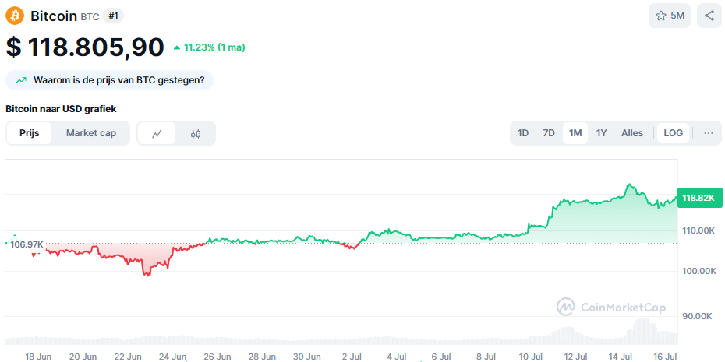This screenshot has height=362, width=725.
Task: Click the 18 Jun date label
Action: point(38,357)
